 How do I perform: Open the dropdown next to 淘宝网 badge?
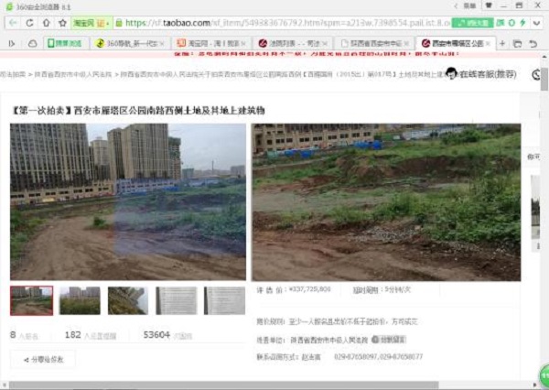click(109, 22)
